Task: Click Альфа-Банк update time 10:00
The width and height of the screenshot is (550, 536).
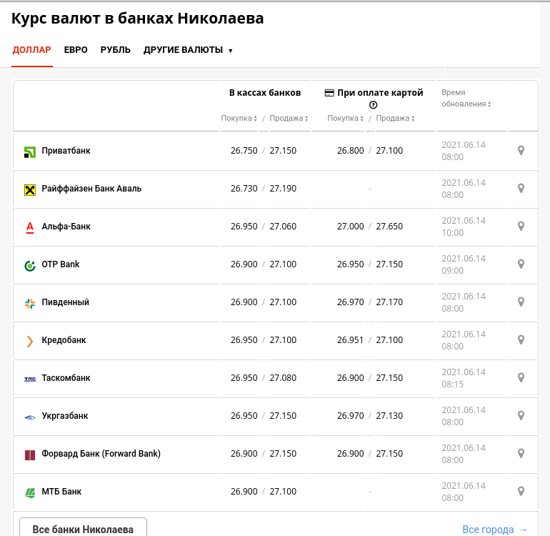Action: [452, 233]
